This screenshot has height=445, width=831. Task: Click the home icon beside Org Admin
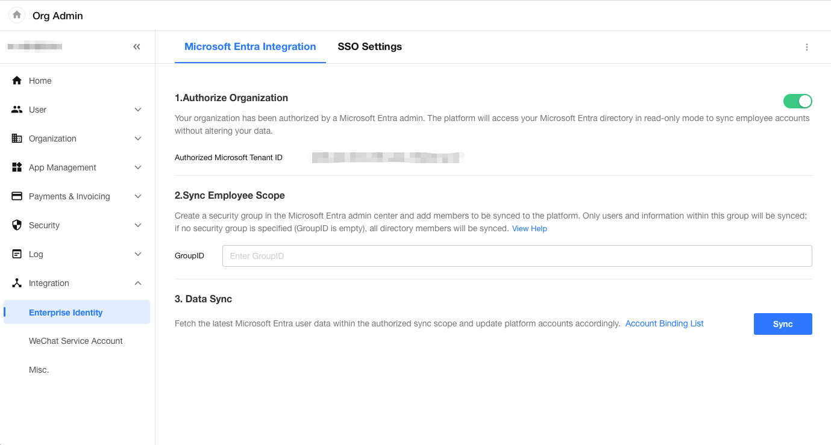pos(17,15)
